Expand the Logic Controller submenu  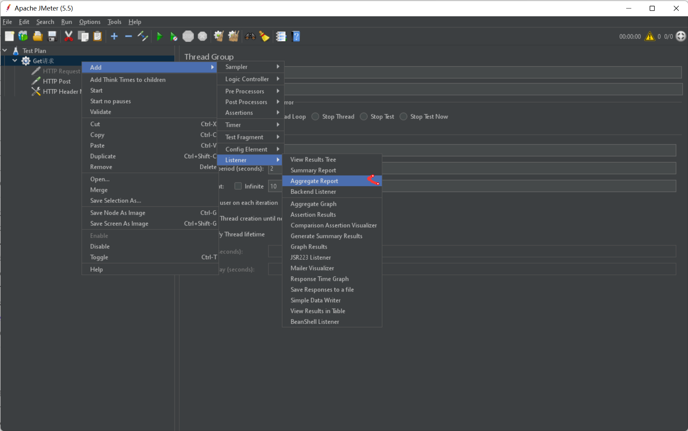click(x=251, y=79)
